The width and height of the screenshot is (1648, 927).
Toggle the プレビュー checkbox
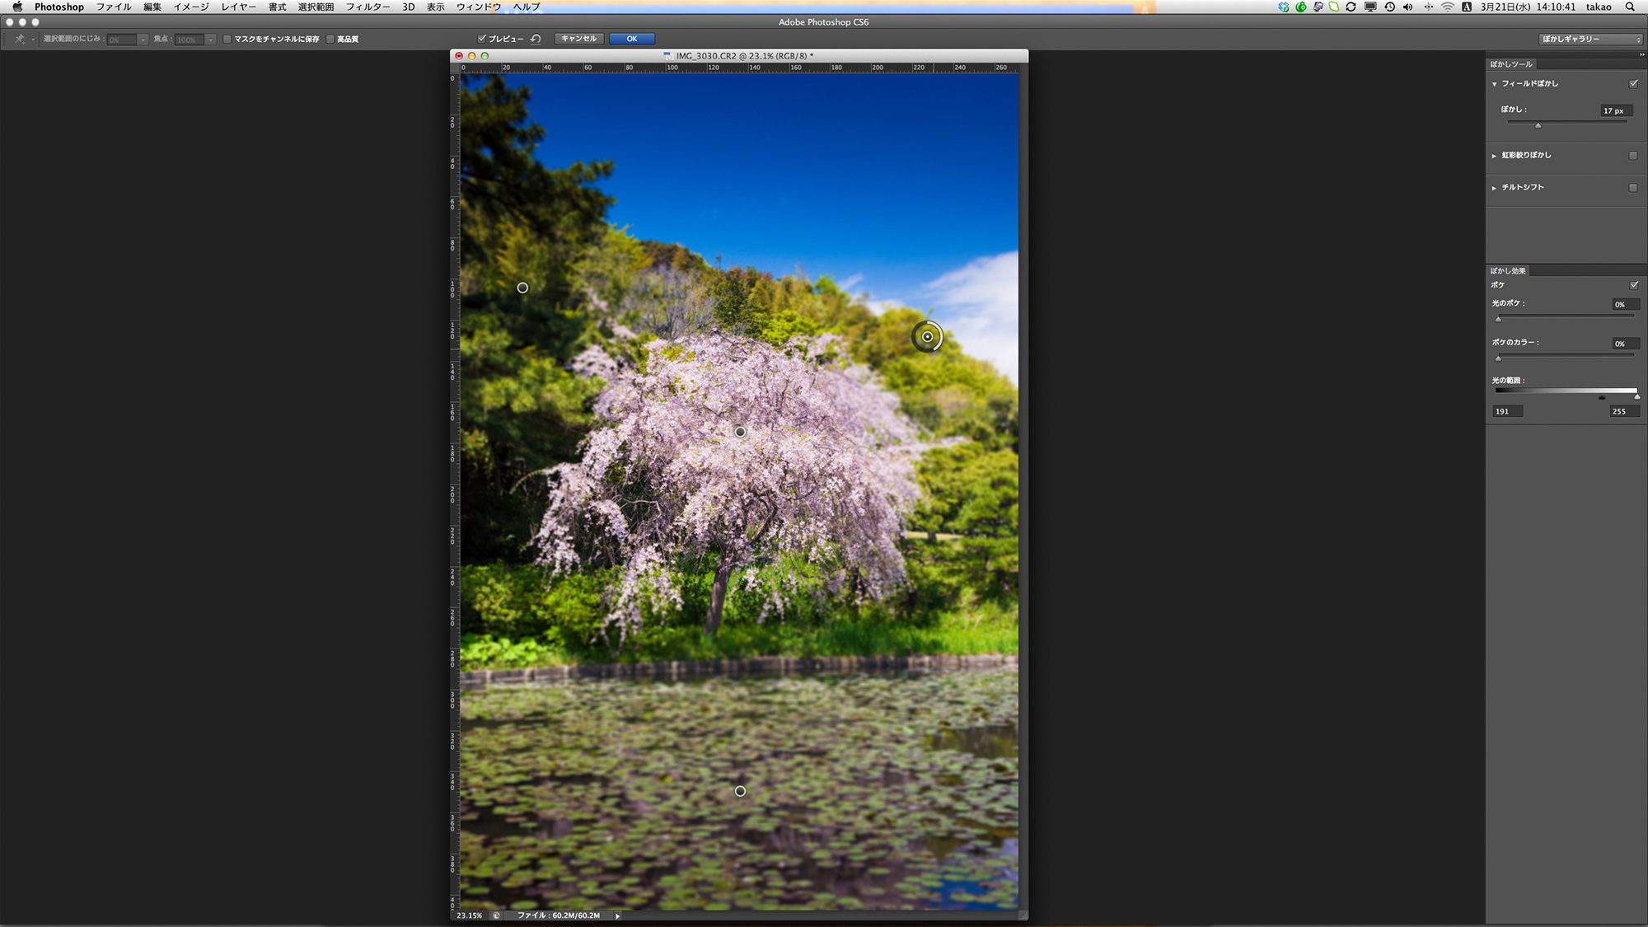(482, 39)
